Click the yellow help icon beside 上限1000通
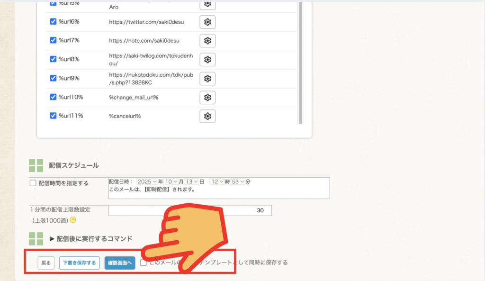 tap(73, 220)
